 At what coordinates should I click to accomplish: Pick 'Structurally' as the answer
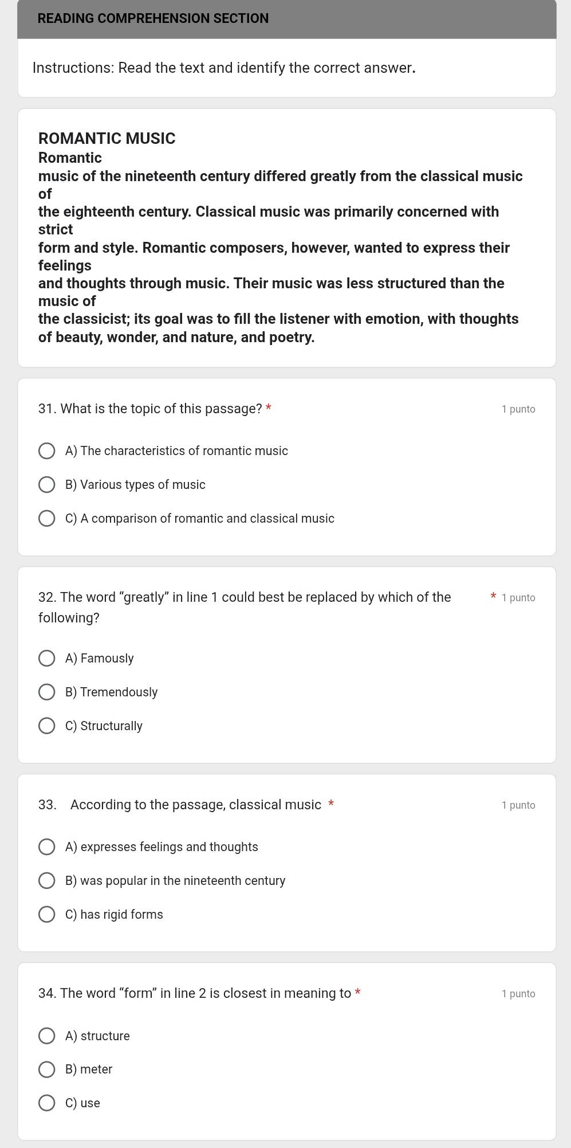[47, 726]
